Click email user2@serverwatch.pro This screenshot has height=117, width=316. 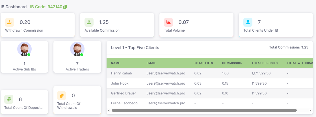pyautogui.click(x=166, y=93)
